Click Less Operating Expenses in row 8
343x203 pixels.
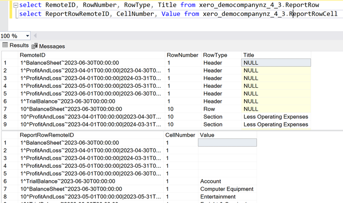[276, 117]
